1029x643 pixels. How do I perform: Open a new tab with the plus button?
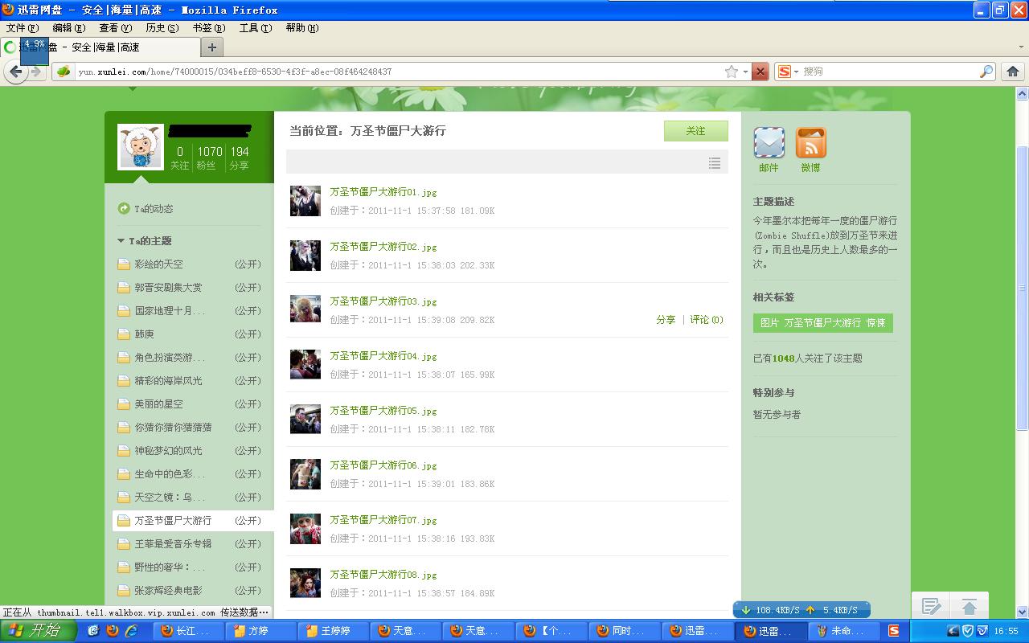pyautogui.click(x=212, y=47)
